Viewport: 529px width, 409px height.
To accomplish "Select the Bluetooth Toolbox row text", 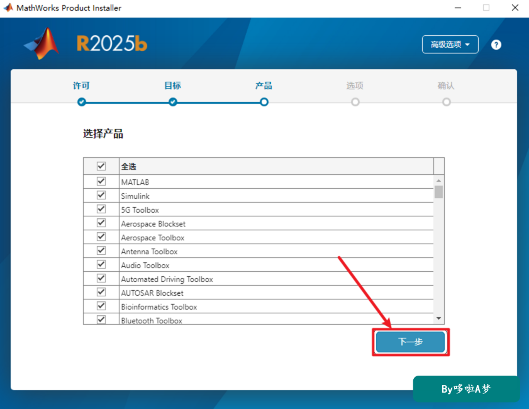I will [x=152, y=320].
